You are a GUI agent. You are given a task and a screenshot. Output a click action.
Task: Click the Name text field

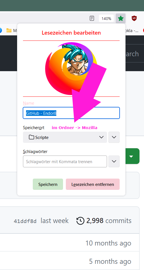coord(71,113)
